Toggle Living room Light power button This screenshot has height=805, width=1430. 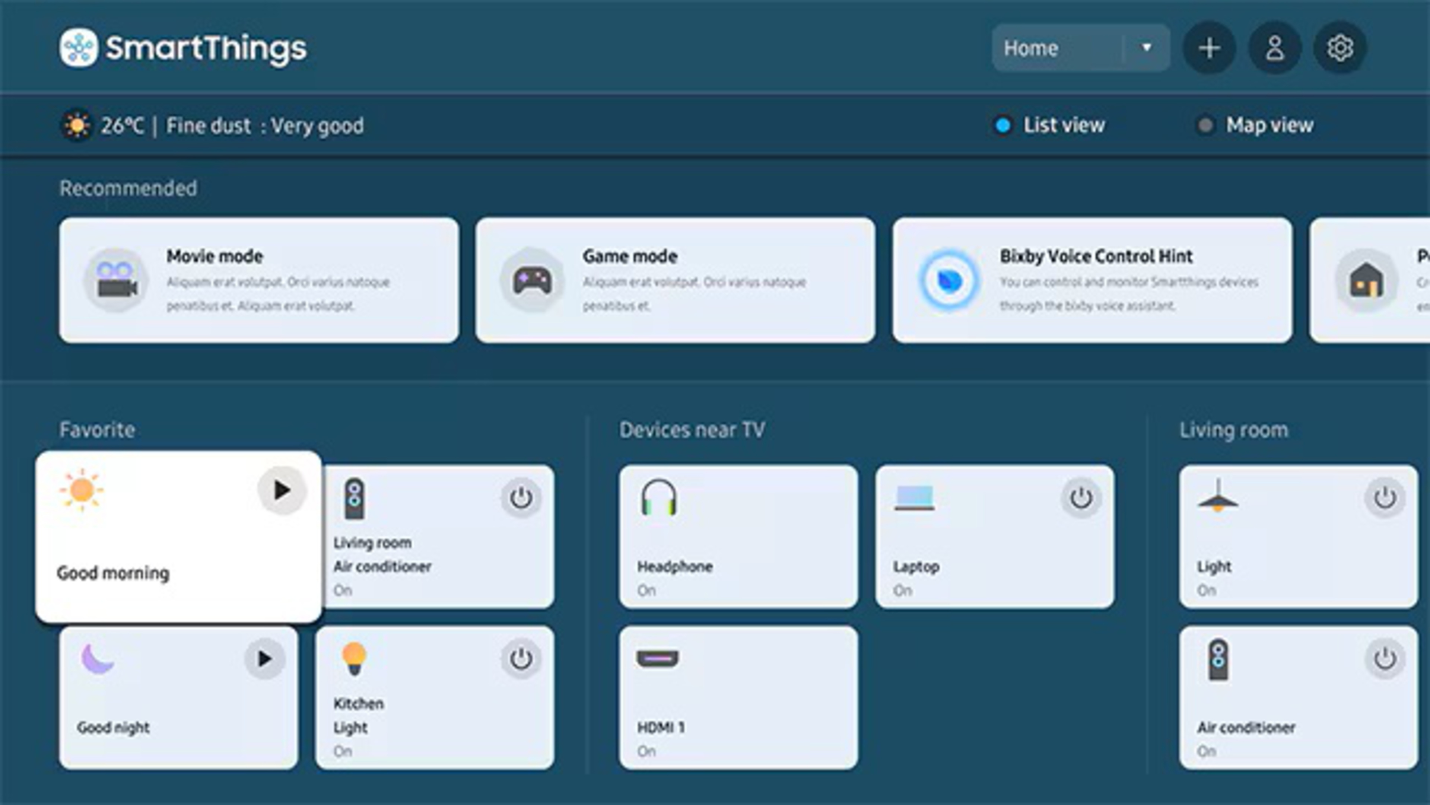coord(1385,498)
